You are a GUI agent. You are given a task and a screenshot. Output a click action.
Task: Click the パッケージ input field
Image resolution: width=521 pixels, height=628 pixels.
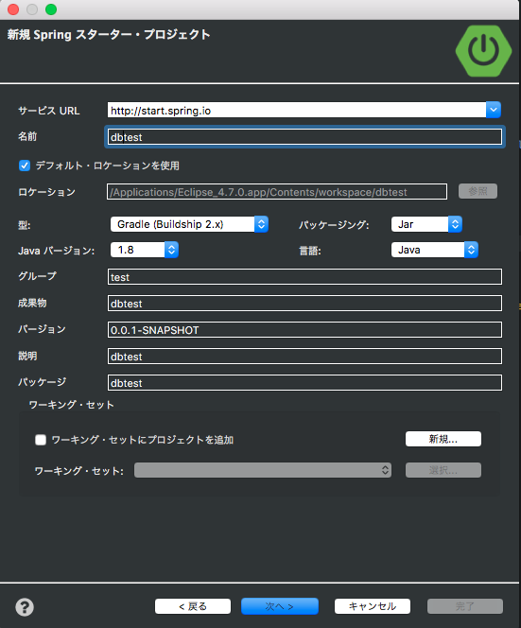coord(304,382)
